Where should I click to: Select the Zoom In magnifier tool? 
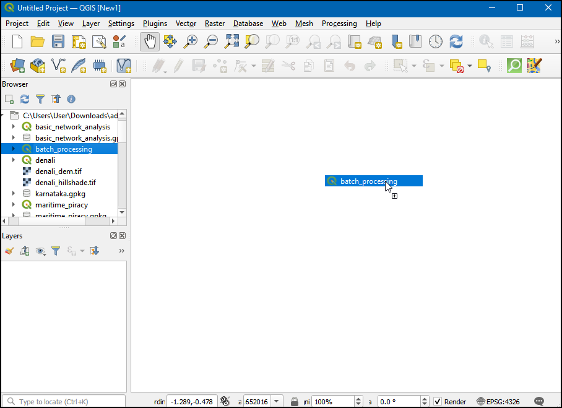click(x=191, y=41)
